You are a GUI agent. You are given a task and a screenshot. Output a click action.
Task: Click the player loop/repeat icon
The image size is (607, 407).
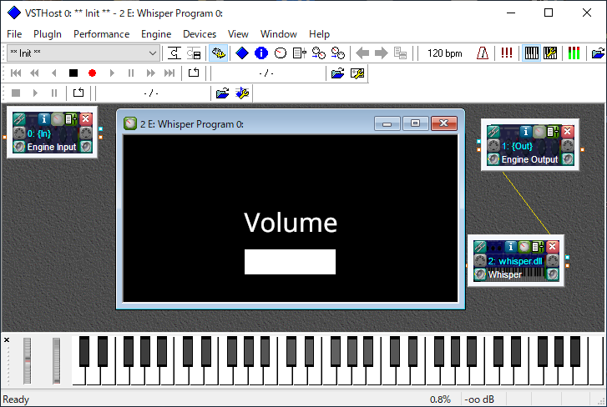point(194,73)
